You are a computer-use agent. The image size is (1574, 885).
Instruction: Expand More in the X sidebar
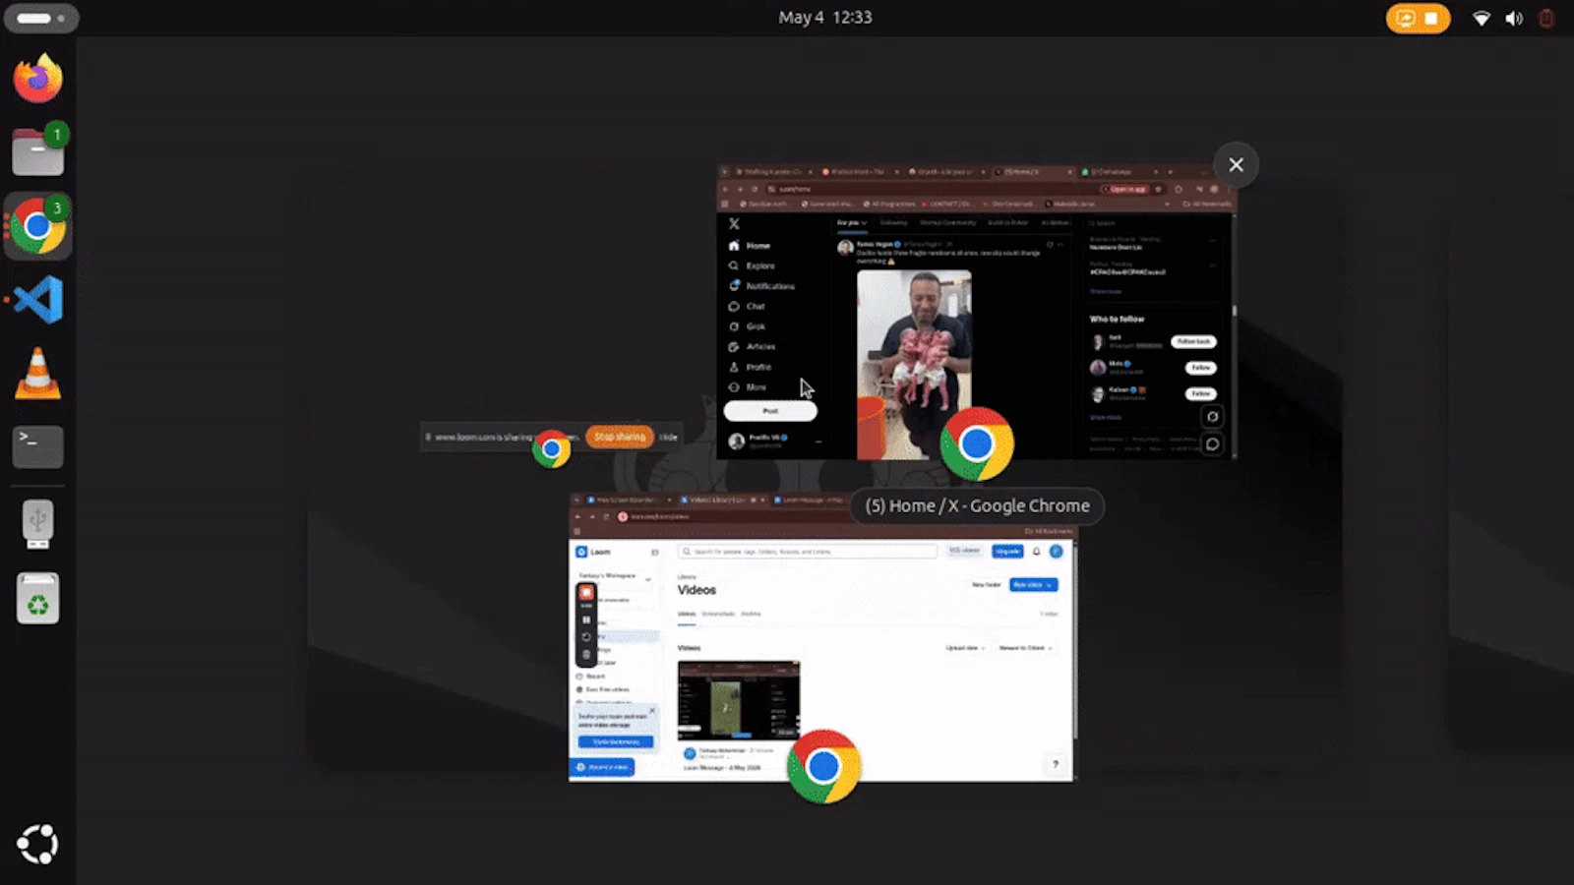748,387
